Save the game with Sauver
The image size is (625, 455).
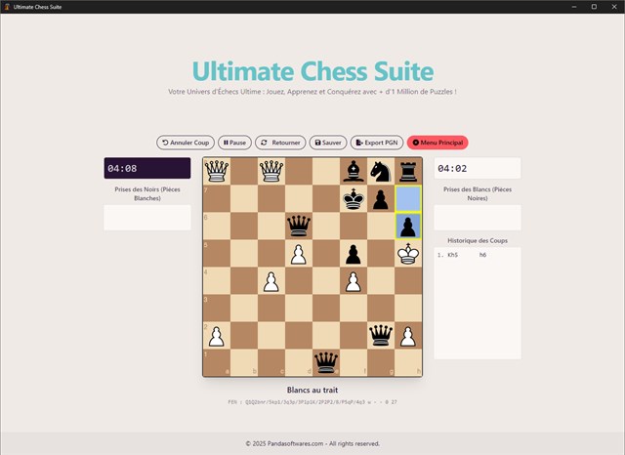pyautogui.click(x=328, y=143)
